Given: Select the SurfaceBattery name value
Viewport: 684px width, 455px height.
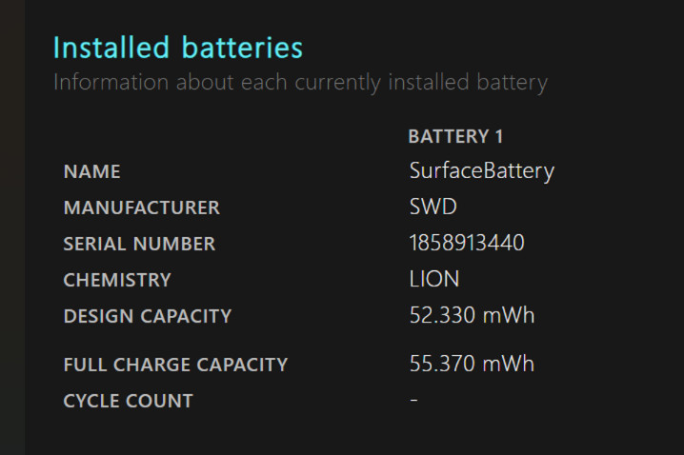Looking at the screenshot, I should coord(481,171).
